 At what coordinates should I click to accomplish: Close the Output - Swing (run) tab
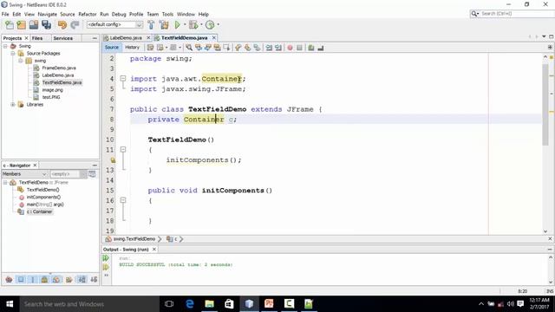pyautogui.click(x=154, y=250)
